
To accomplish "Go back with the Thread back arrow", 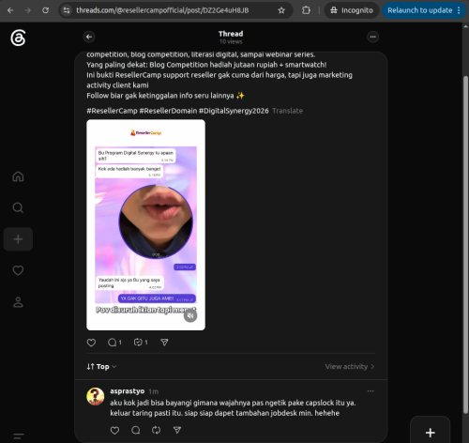I will 89,37.
